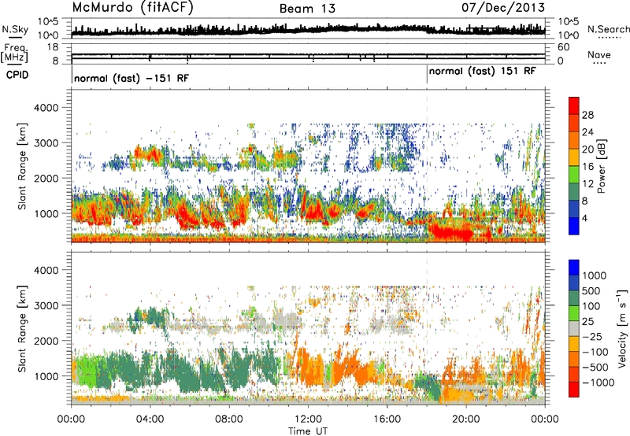Click 'normal (fast) 151 RF' CPID text
630x436 pixels.
[x=483, y=72]
